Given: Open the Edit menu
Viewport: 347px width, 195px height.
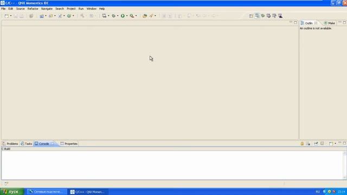Looking at the screenshot, I should click(x=11, y=9).
